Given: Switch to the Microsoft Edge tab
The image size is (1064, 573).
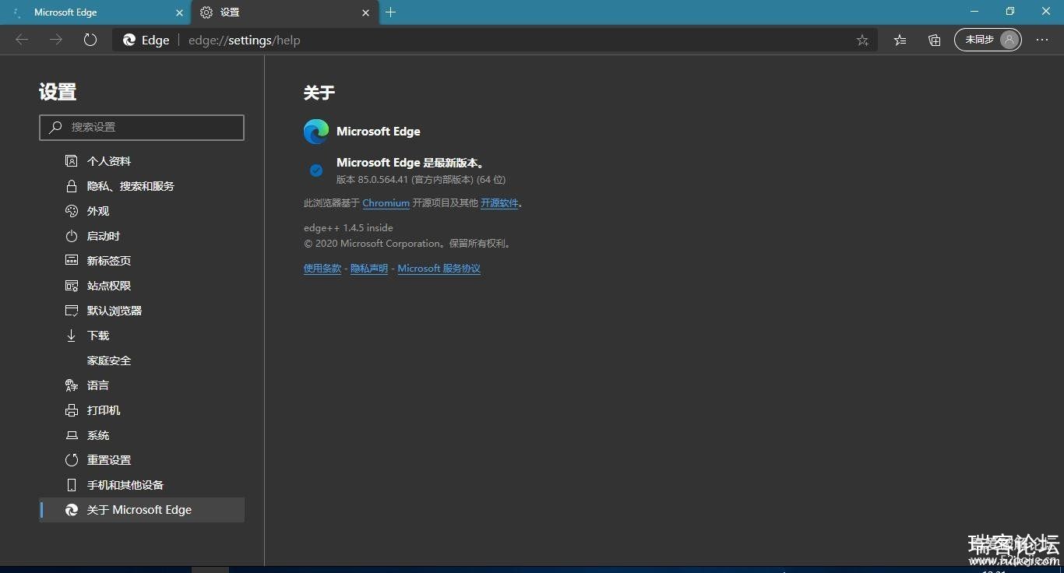Looking at the screenshot, I should 96,12.
